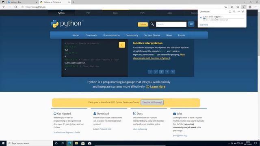This screenshot has width=260, height=146.
Task: Visit jobs.python.org link
Action: click(x=180, y=135)
